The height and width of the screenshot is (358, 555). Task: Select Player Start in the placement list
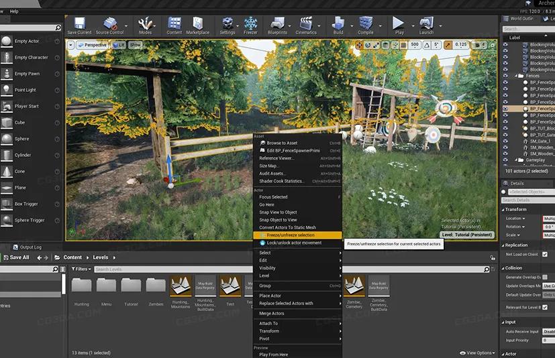coord(30,106)
